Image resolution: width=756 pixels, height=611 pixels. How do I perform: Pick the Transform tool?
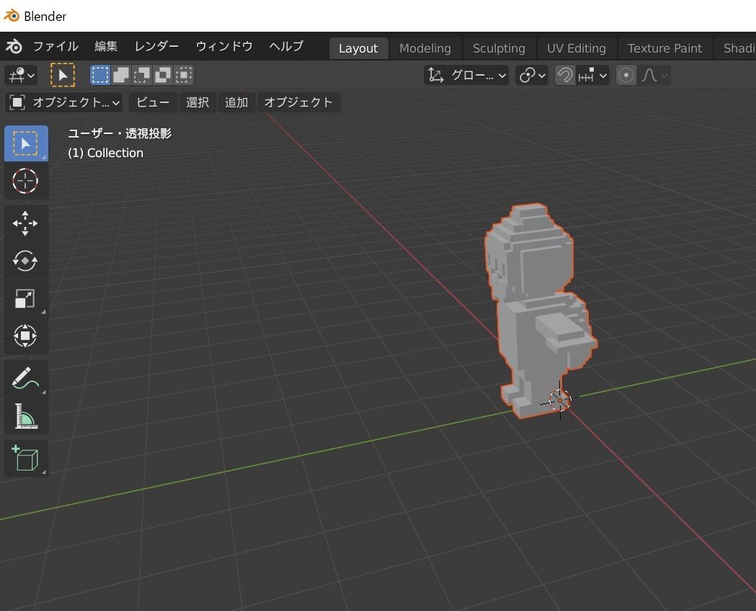click(x=26, y=336)
